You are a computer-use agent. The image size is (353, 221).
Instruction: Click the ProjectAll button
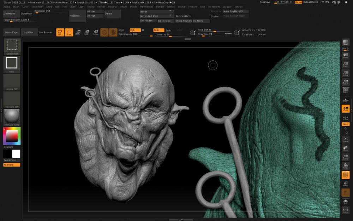click(77, 16)
